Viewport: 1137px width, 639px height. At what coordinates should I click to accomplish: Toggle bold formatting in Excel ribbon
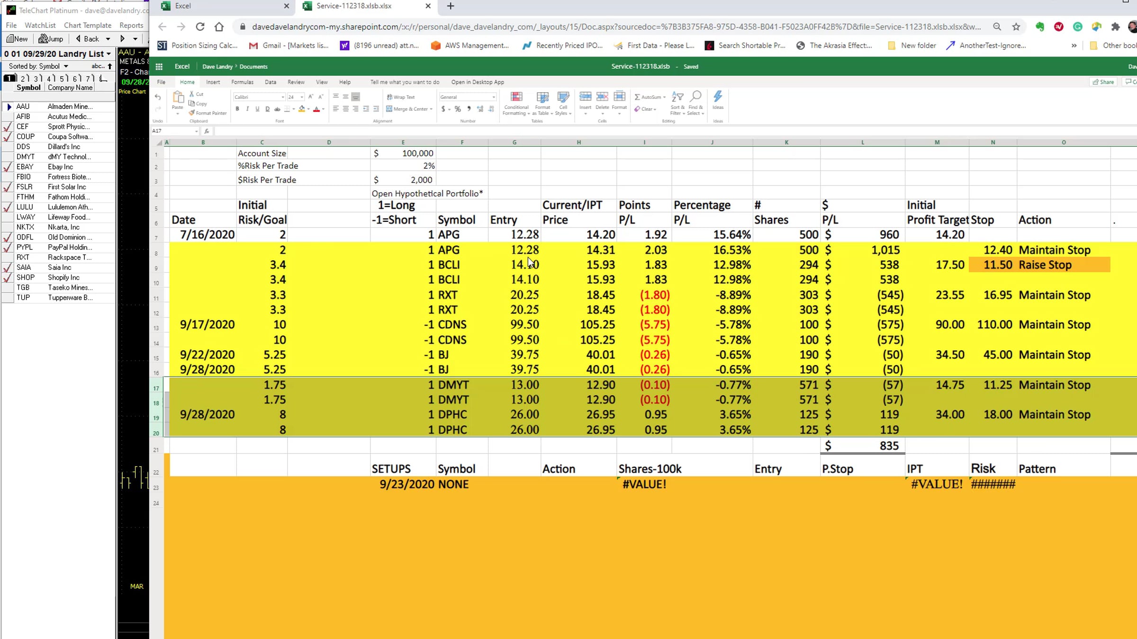point(237,109)
